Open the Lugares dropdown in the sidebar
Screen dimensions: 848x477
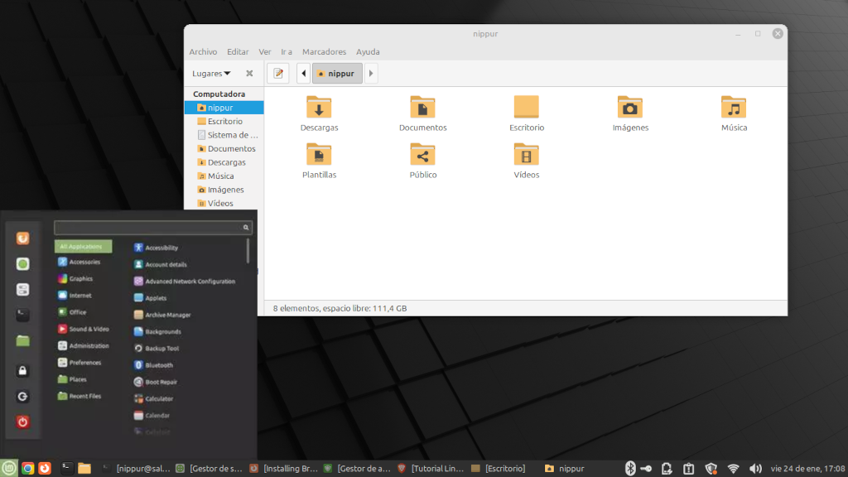click(209, 73)
